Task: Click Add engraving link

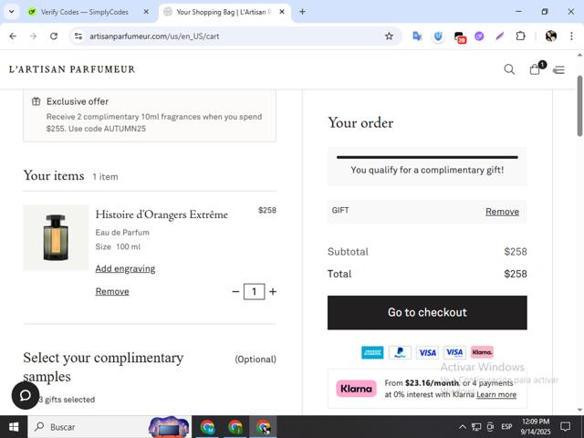Action: point(125,268)
